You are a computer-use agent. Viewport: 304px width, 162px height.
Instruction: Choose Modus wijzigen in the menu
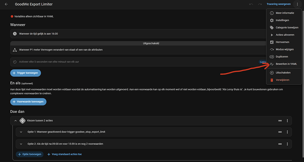coord(284,50)
